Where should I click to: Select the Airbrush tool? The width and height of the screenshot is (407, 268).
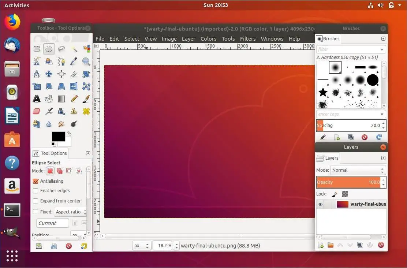pyautogui.click(x=49, y=111)
